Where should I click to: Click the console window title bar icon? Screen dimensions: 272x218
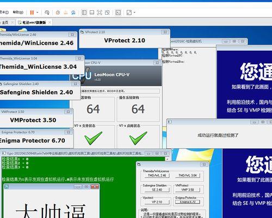click(4, 154)
